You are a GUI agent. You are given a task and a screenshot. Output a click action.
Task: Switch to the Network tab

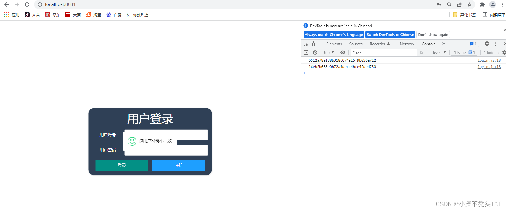click(407, 44)
